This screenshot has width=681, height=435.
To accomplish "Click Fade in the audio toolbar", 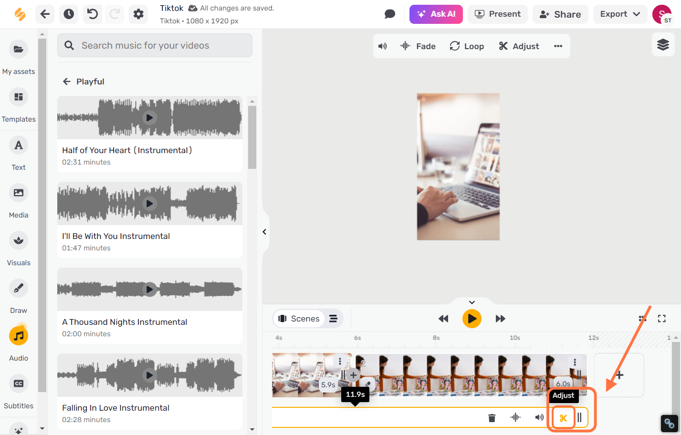I will click(418, 46).
